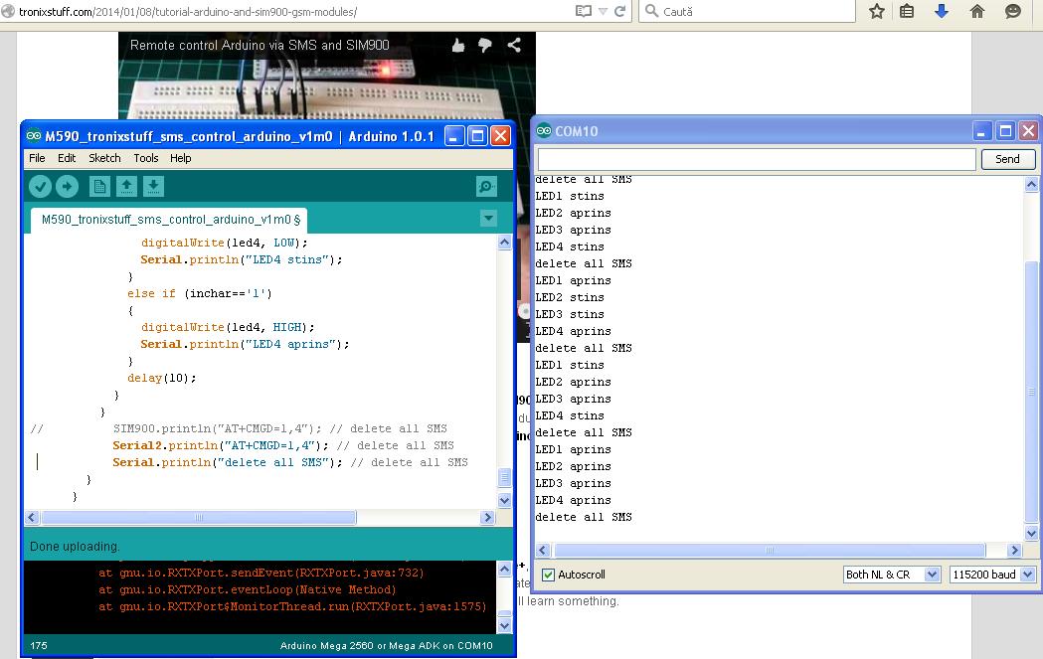
Task: Open the sketch tab dropdown arrow
Action: tap(488, 218)
